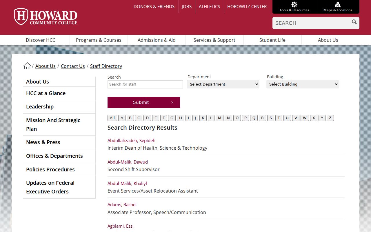The width and height of the screenshot is (371, 232).
Task: Open Abdul-Malik, Dawud profile
Action: tap(128, 162)
